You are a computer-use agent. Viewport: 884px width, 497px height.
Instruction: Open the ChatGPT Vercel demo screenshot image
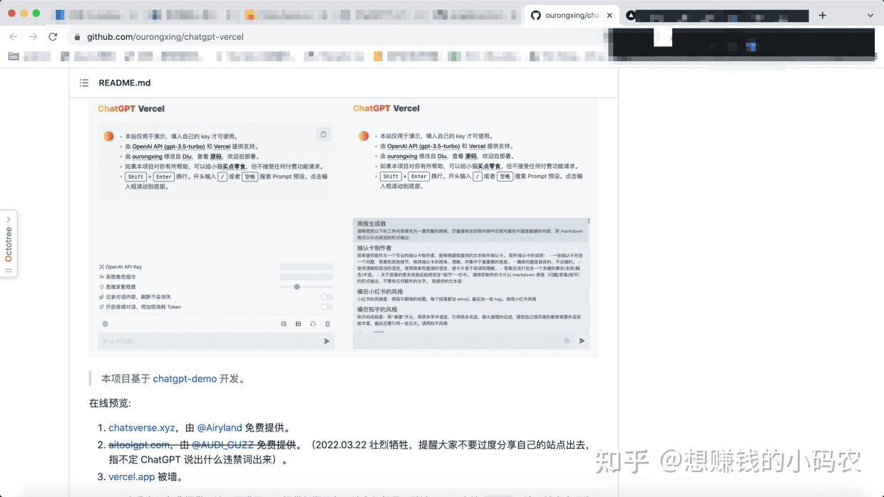click(344, 228)
